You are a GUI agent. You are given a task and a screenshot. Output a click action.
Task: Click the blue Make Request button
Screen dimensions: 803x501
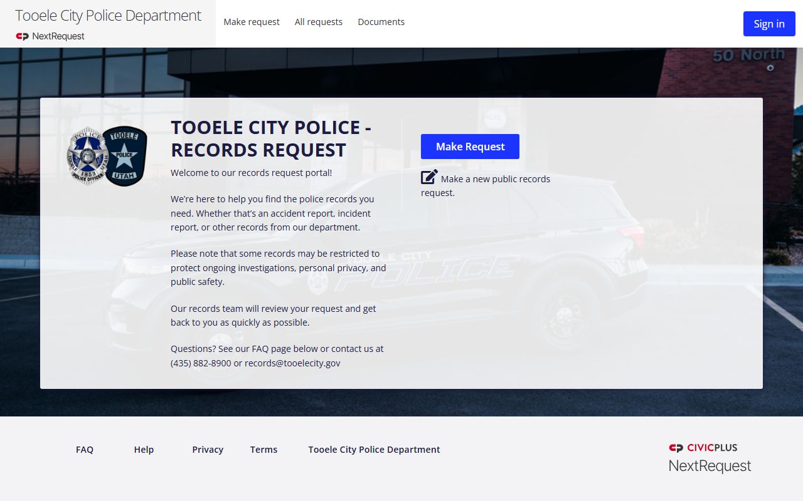tap(470, 147)
